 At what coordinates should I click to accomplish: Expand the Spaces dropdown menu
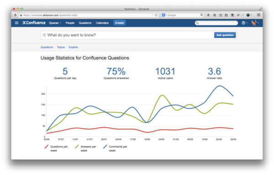pyautogui.click(x=55, y=23)
